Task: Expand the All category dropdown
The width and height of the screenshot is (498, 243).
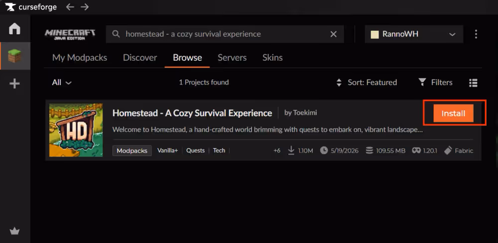Action: [62, 82]
